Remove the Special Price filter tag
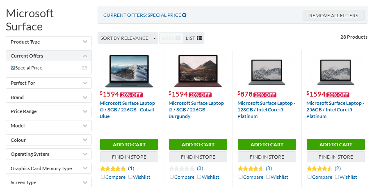The image size is (374, 187). pyautogui.click(x=184, y=15)
